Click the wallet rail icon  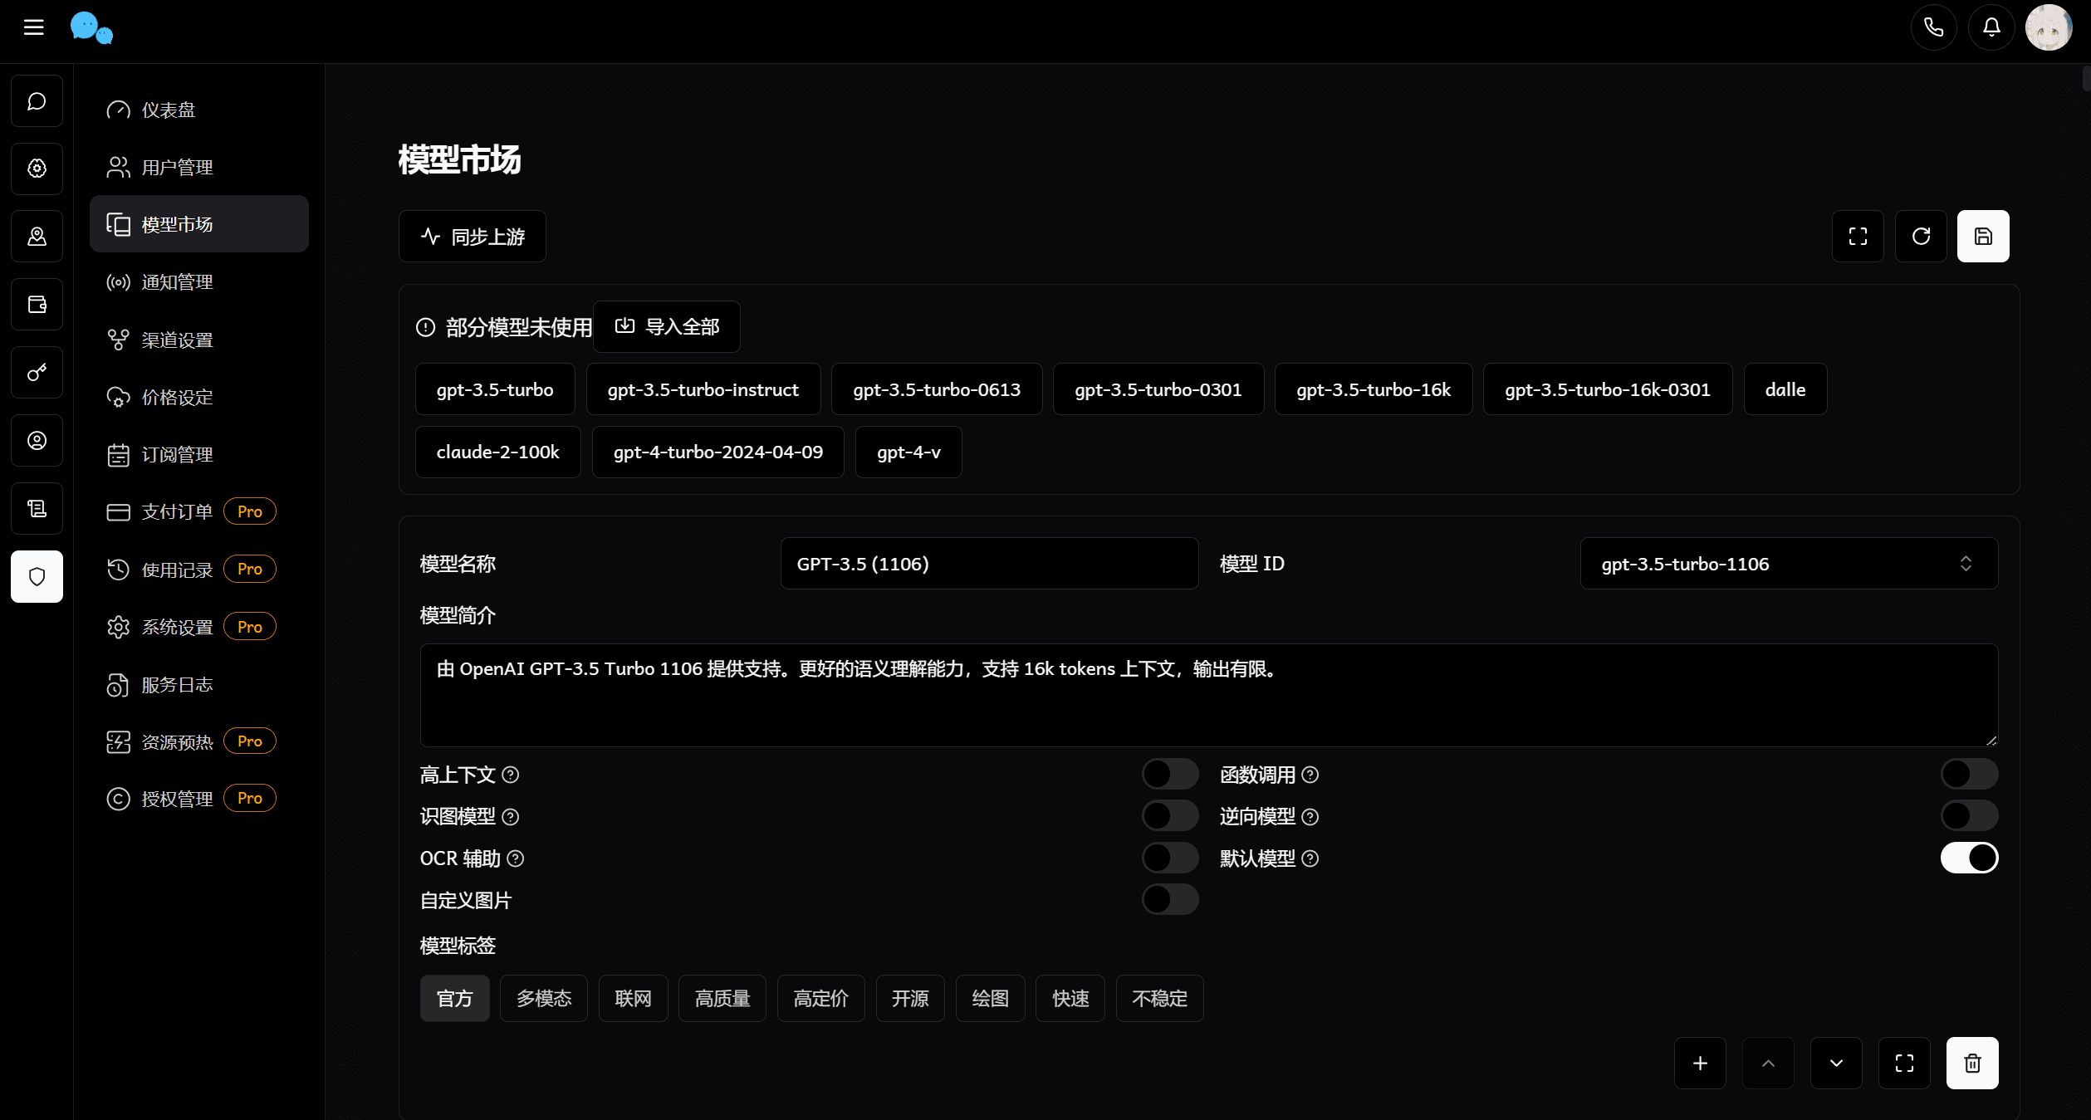37,305
